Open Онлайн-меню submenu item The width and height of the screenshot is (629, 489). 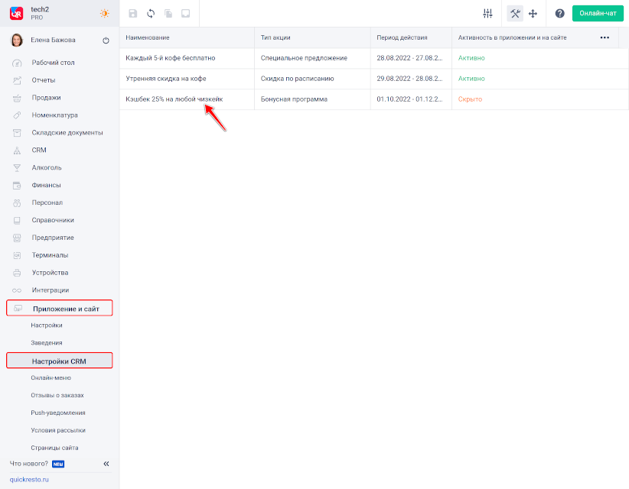coord(51,377)
